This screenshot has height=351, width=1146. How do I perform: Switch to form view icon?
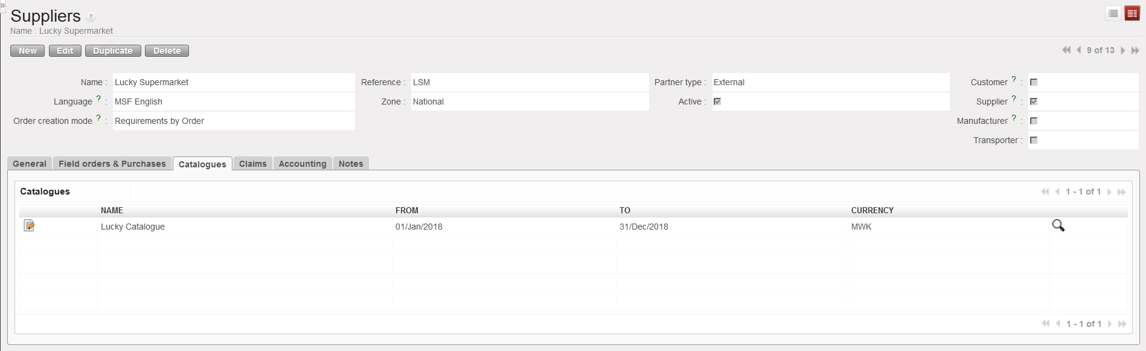[x=1132, y=13]
